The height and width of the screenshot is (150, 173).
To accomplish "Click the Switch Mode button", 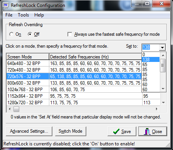I will 71,131.
